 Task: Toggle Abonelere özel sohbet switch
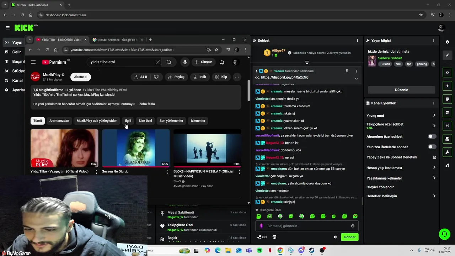coord(432,137)
